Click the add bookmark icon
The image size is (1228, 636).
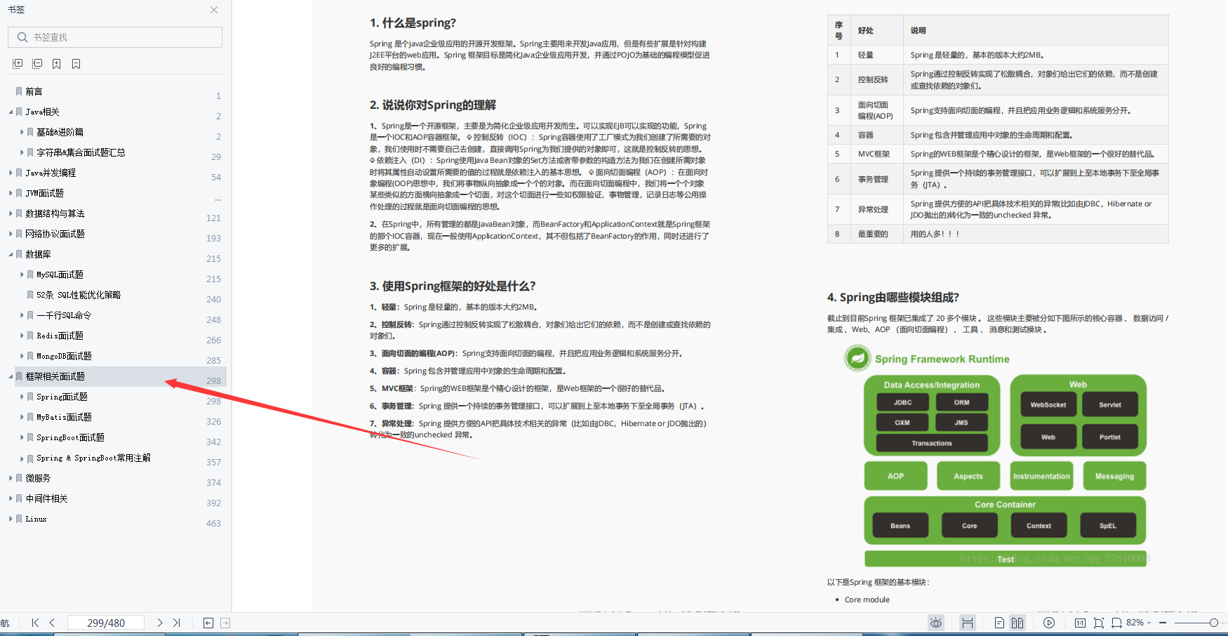pyautogui.click(x=57, y=64)
